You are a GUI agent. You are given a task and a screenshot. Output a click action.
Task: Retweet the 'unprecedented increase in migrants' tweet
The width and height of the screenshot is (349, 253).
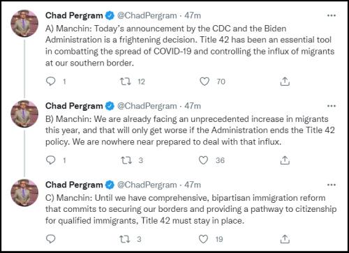pyautogui.click(x=126, y=160)
